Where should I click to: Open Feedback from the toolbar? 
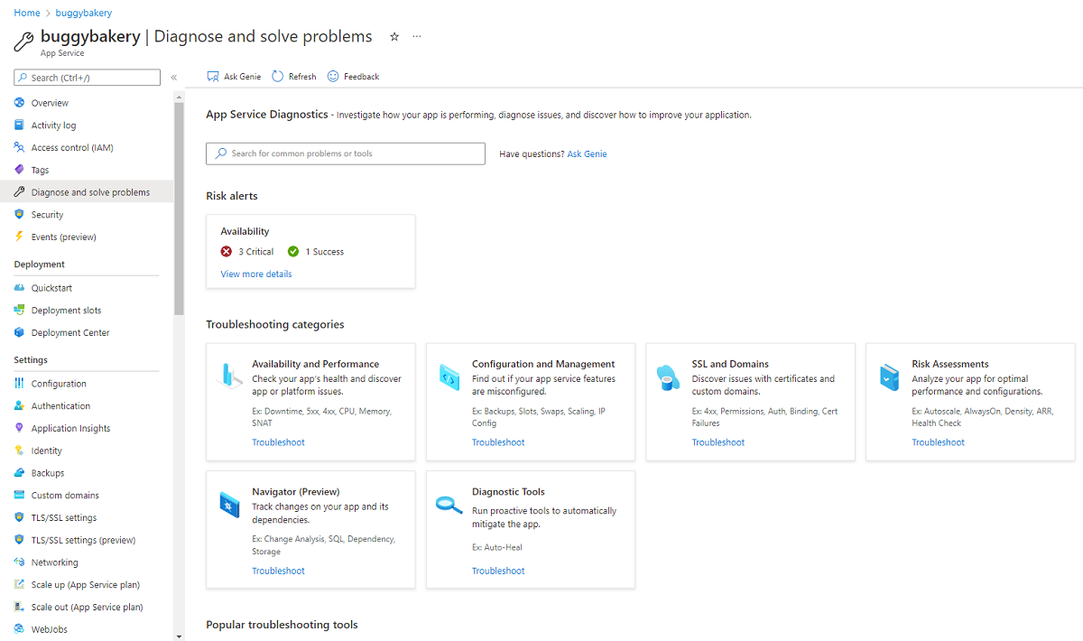(x=353, y=77)
